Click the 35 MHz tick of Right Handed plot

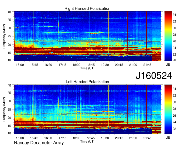[x=9, y=20]
